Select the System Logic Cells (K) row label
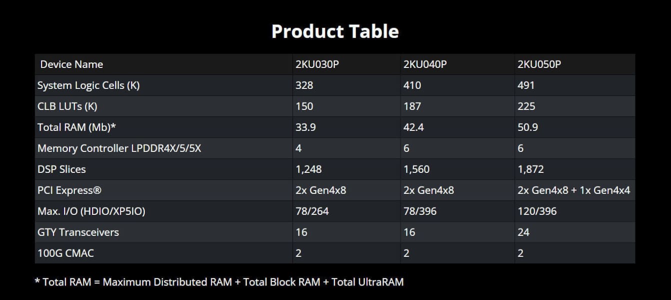This screenshot has width=671, height=300. click(x=88, y=85)
